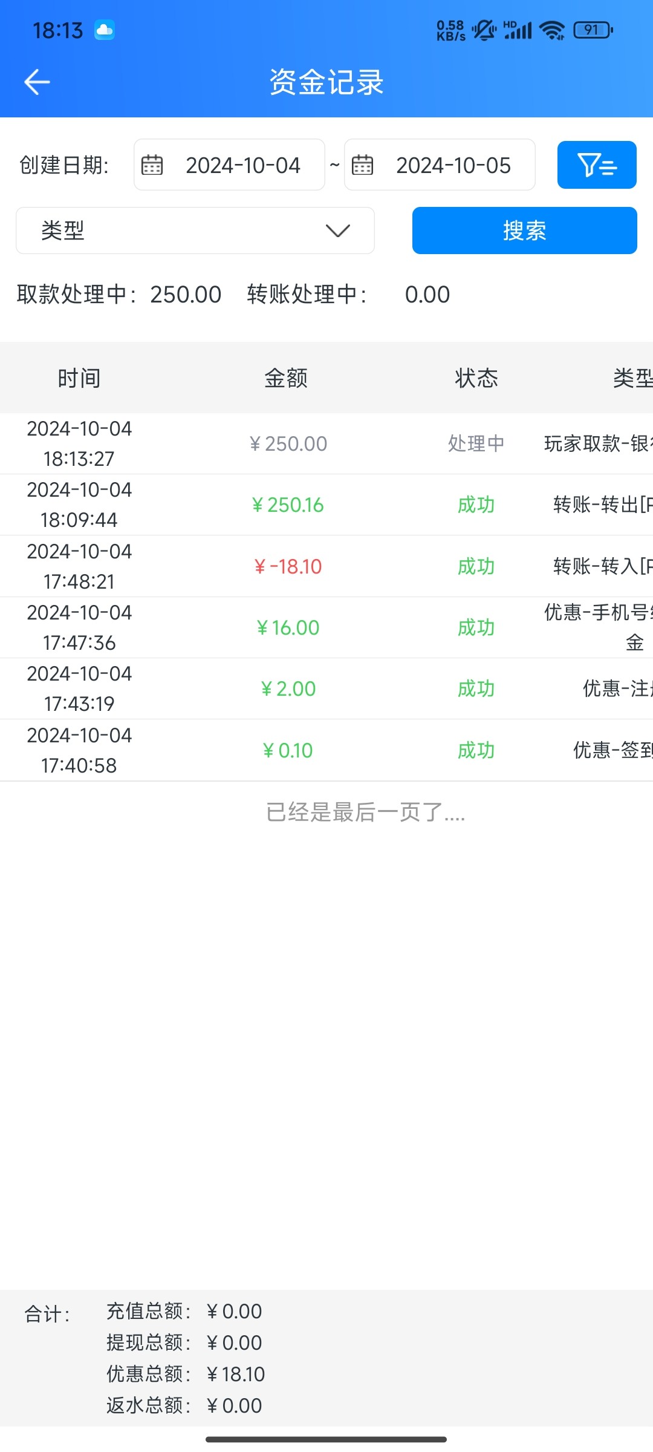Tap the cloud icon in status bar
The height and width of the screenshot is (1452, 653).
tap(105, 30)
